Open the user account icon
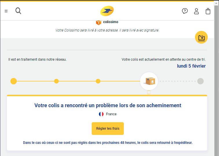The image size is (219, 156). (x=196, y=11)
